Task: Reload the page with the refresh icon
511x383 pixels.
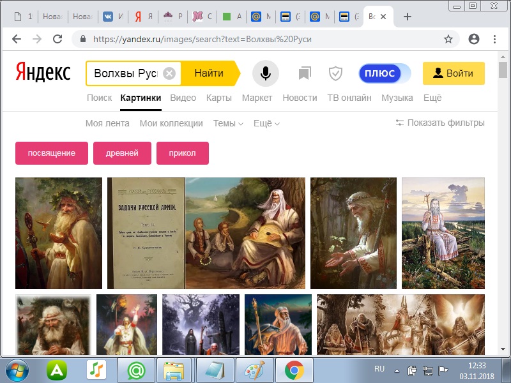Action: click(x=57, y=39)
